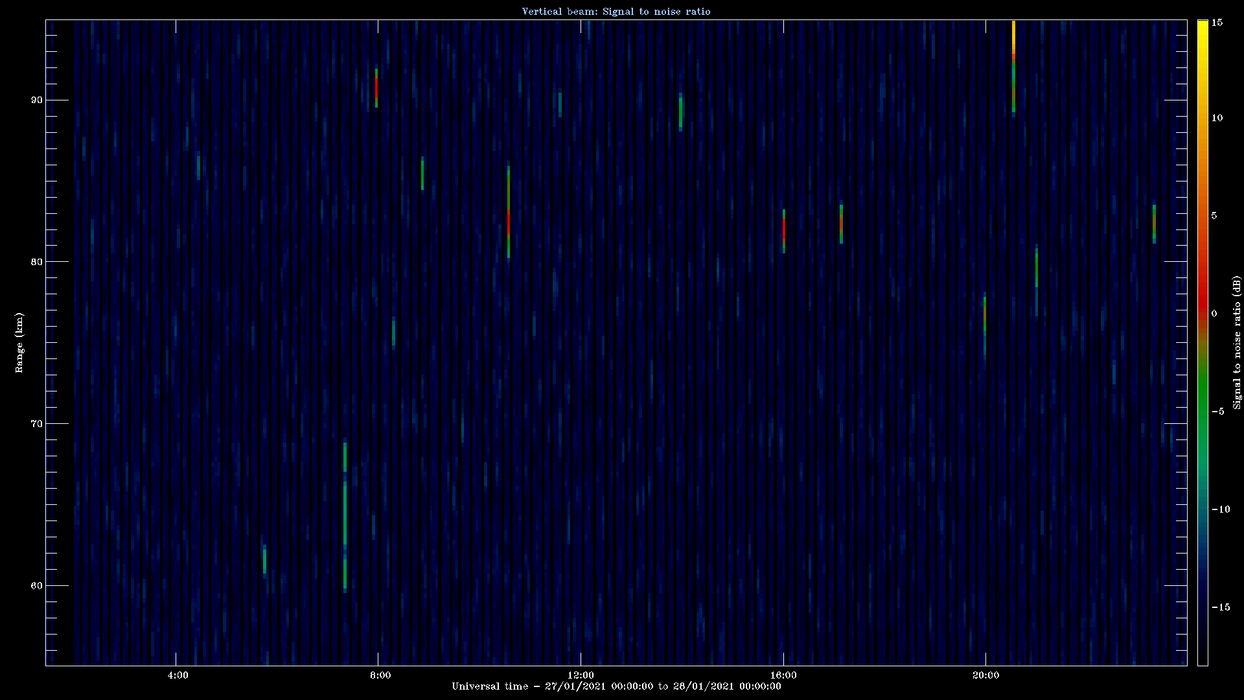Click the 'Universal time' x-axis caption
This screenshot has height=700, width=1244.
(x=616, y=686)
